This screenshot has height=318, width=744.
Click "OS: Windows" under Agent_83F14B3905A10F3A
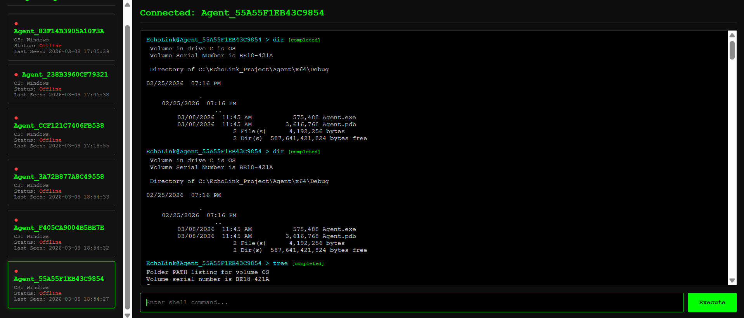(x=31, y=40)
